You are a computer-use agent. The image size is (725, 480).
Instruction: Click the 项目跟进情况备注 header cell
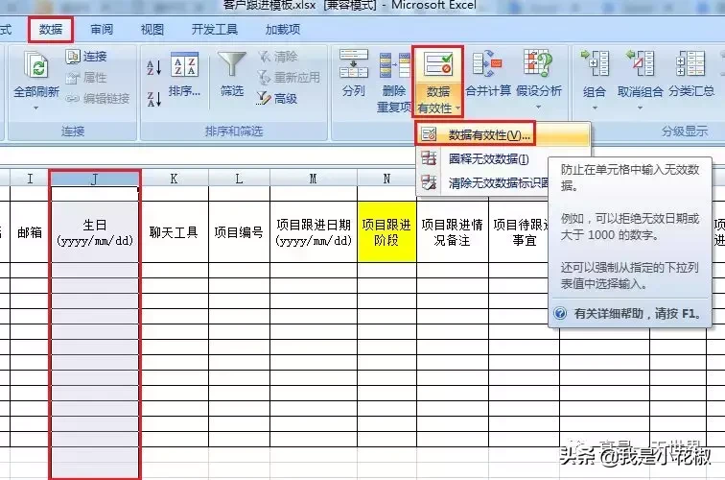453,232
